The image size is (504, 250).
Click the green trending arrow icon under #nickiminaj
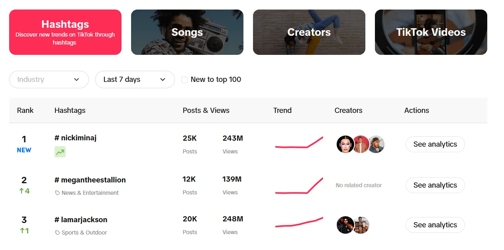(60, 152)
